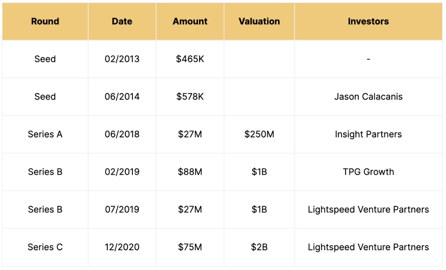Click the 07/2019 date cell

122,210
